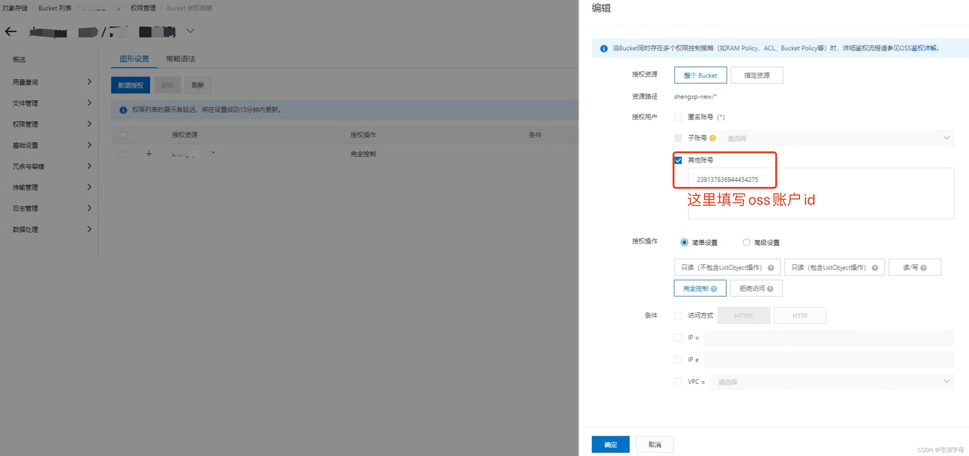Open the VPC 请选择 dropdown
This screenshot has height=456, width=969.
tap(832, 382)
